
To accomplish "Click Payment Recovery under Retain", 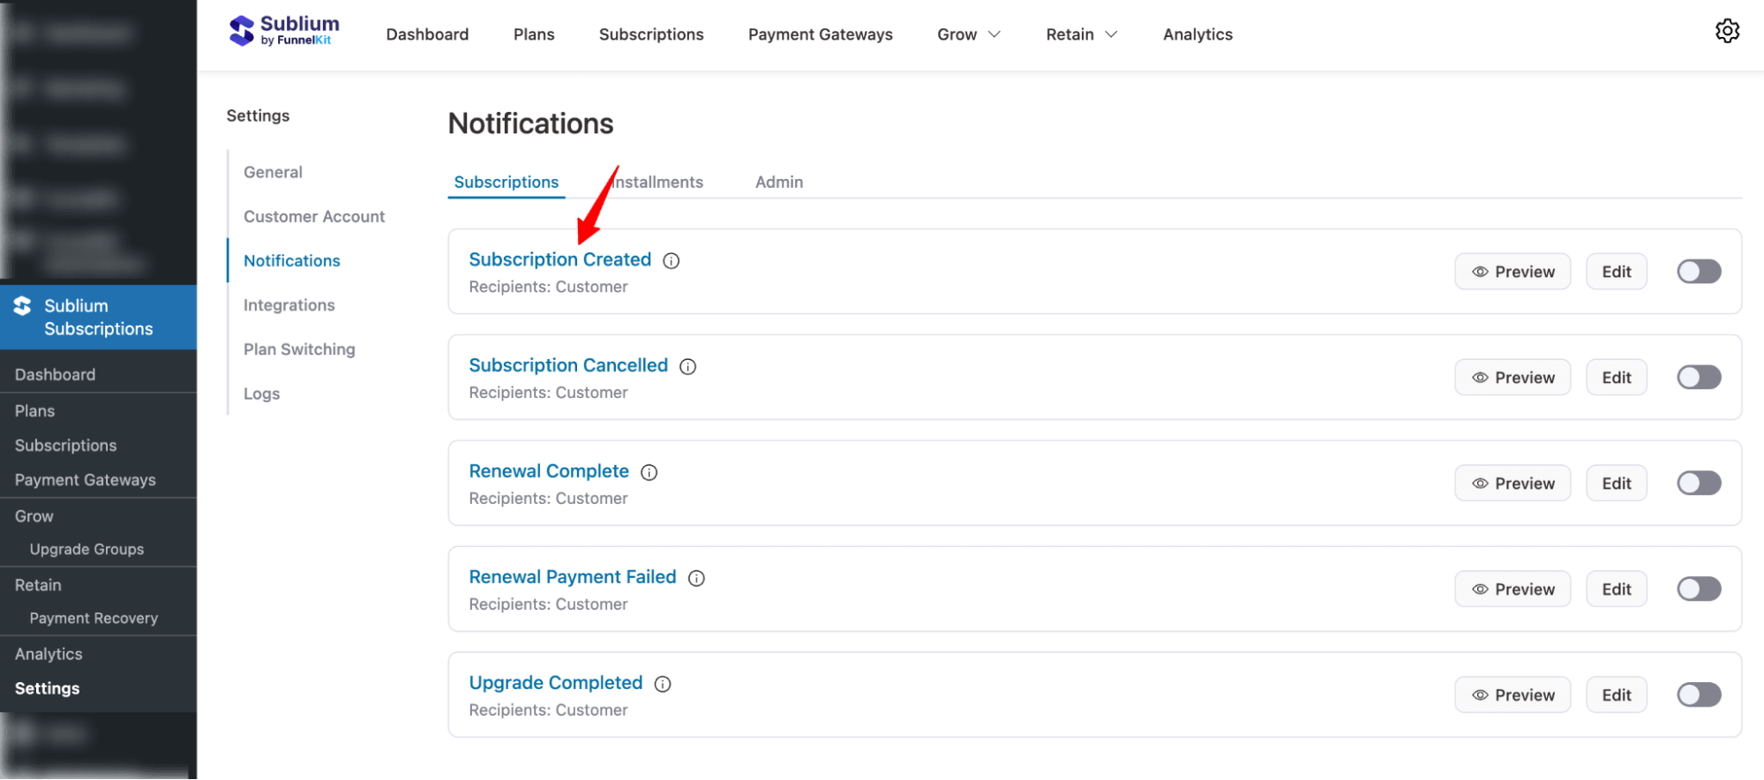I will click(94, 618).
